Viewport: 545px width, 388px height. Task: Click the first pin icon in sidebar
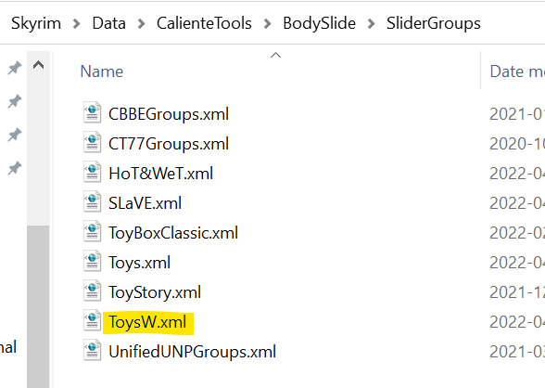15,68
